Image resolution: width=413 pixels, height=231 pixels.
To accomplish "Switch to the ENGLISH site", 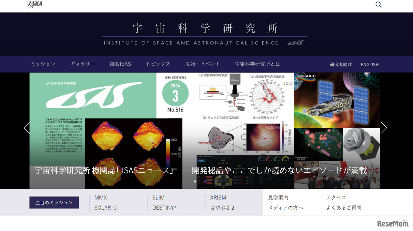I will click(370, 64).
